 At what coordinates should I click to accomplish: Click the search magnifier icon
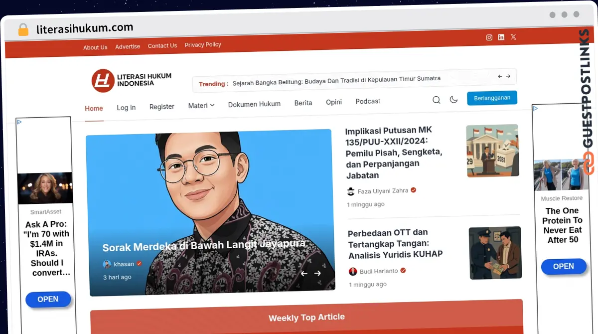pos(436,100)
